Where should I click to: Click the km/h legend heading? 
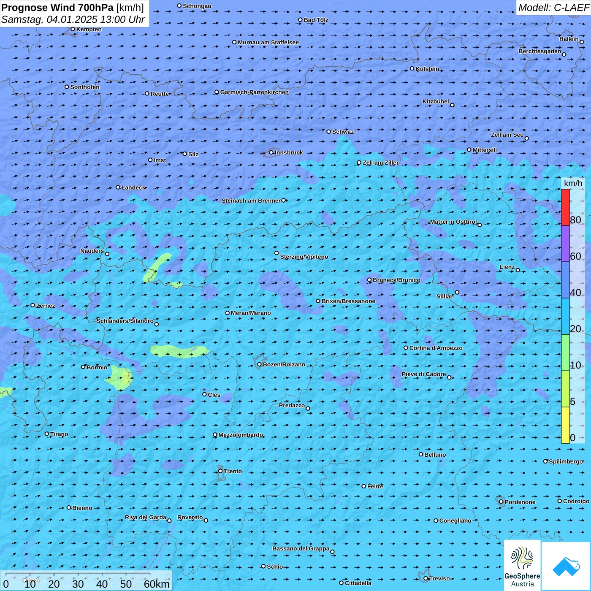point(573,183)
